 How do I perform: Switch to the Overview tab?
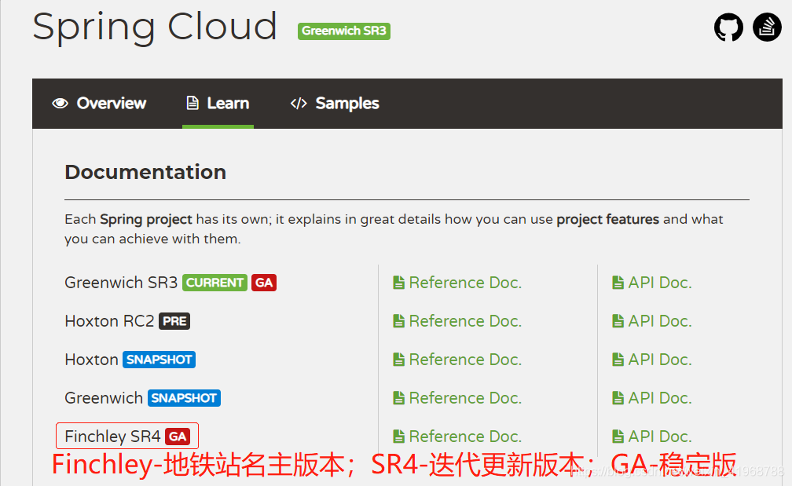coord(99,104)
